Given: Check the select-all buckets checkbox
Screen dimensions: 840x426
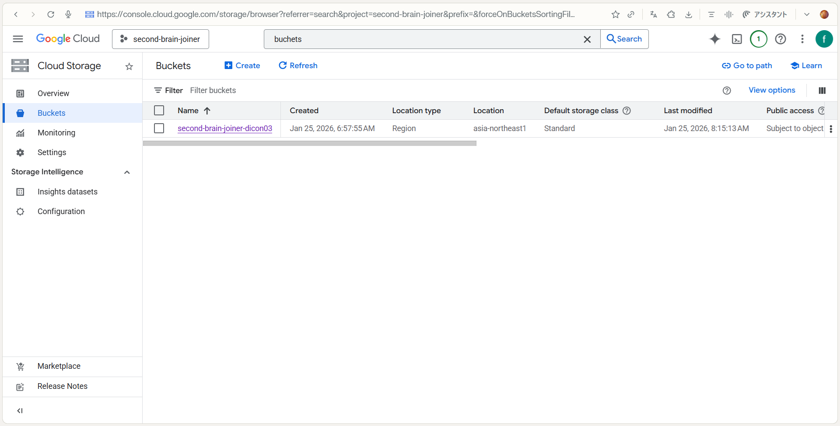Looking at the screenshot, I should [x=159, y=111].
